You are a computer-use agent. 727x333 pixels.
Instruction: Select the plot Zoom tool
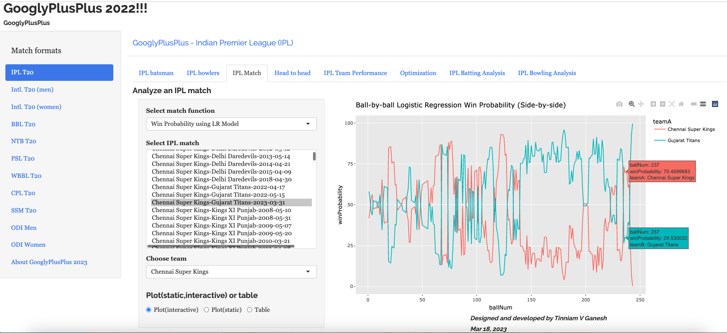[x=631, y=104]
